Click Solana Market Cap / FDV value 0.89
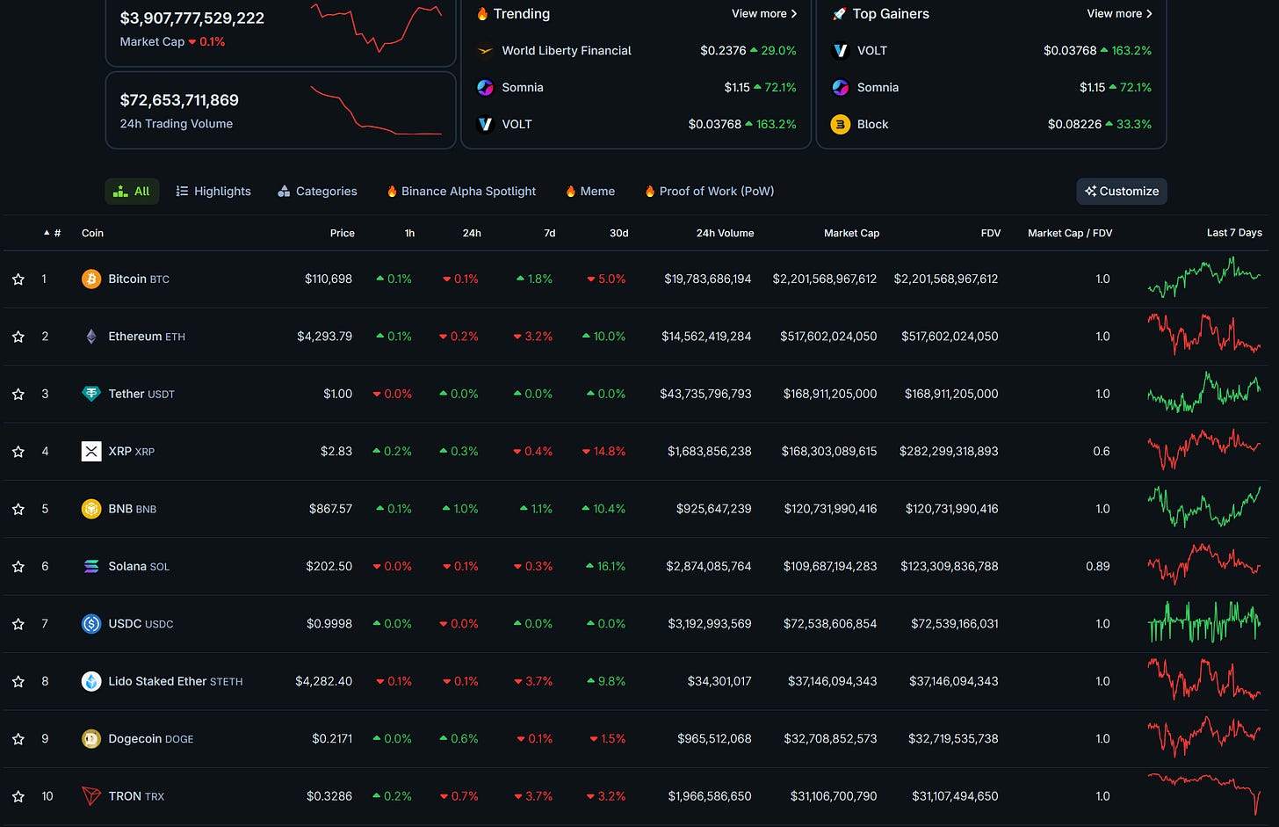Viewport: 1279px width, 827px height. [1098, 567]
